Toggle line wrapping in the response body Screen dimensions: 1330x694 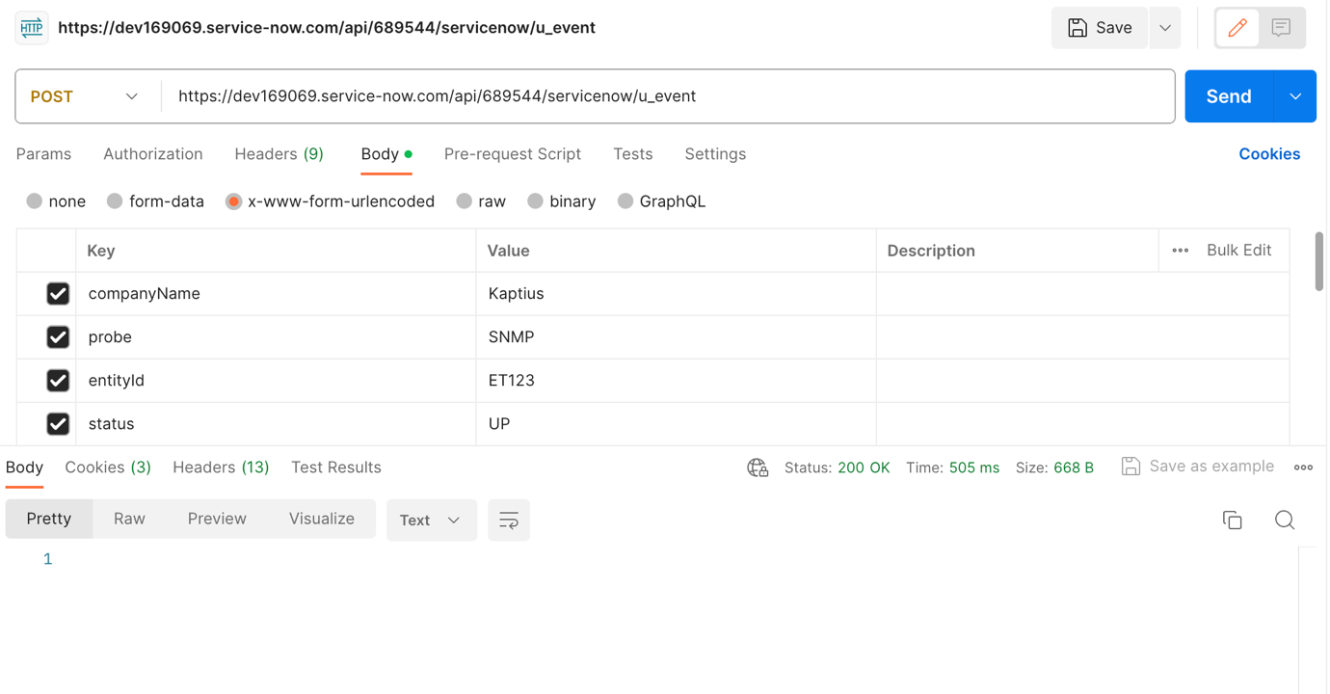click(509, 520)
